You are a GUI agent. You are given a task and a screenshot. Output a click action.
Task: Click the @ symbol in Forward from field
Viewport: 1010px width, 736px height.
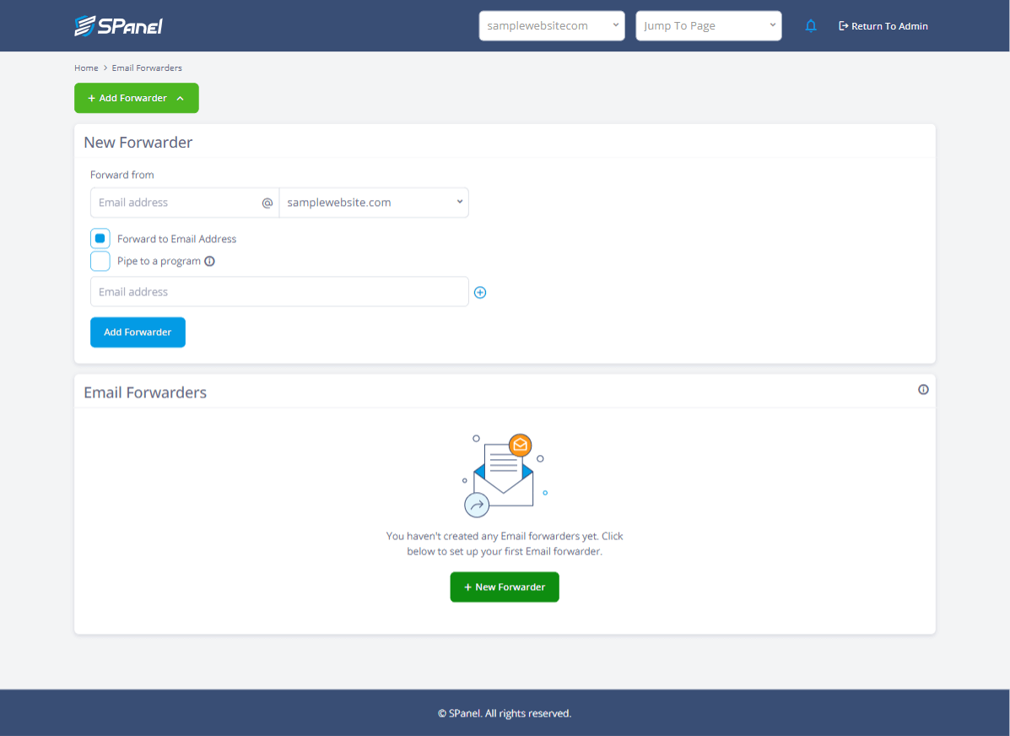tap(267, 203)
